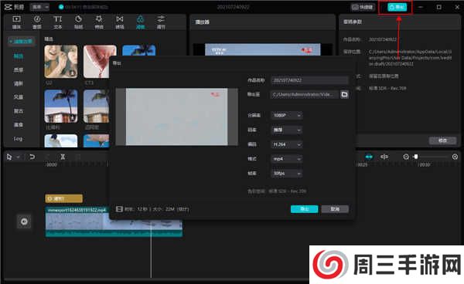464x284 pixels.
Task: Open the menu dropdown next to the logo
Action: tap(39, 7)
